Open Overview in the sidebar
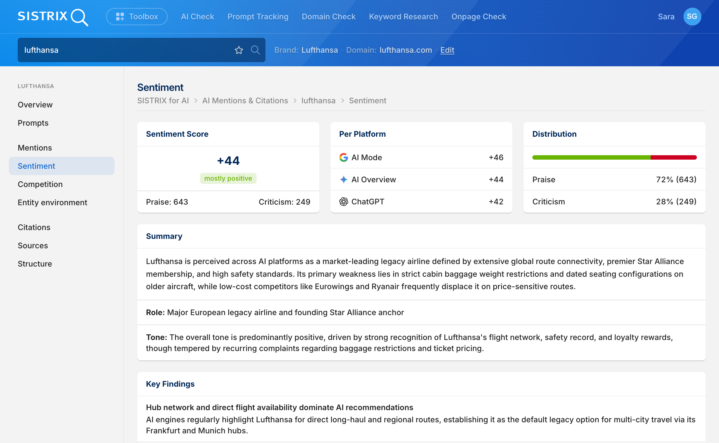The width and height of the screenshot is (719, 443). coord(35,105)
